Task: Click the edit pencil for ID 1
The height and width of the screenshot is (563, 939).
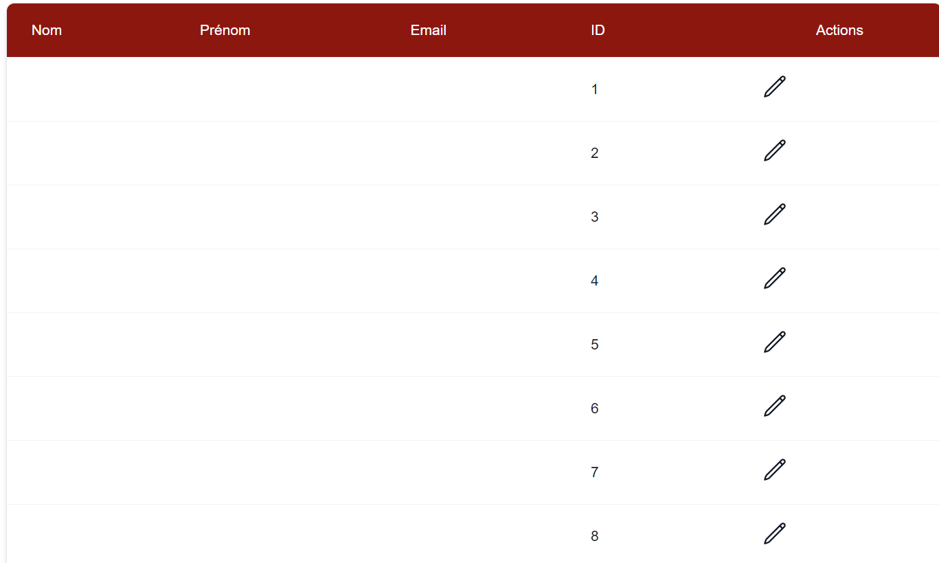Action: [774, 87]
